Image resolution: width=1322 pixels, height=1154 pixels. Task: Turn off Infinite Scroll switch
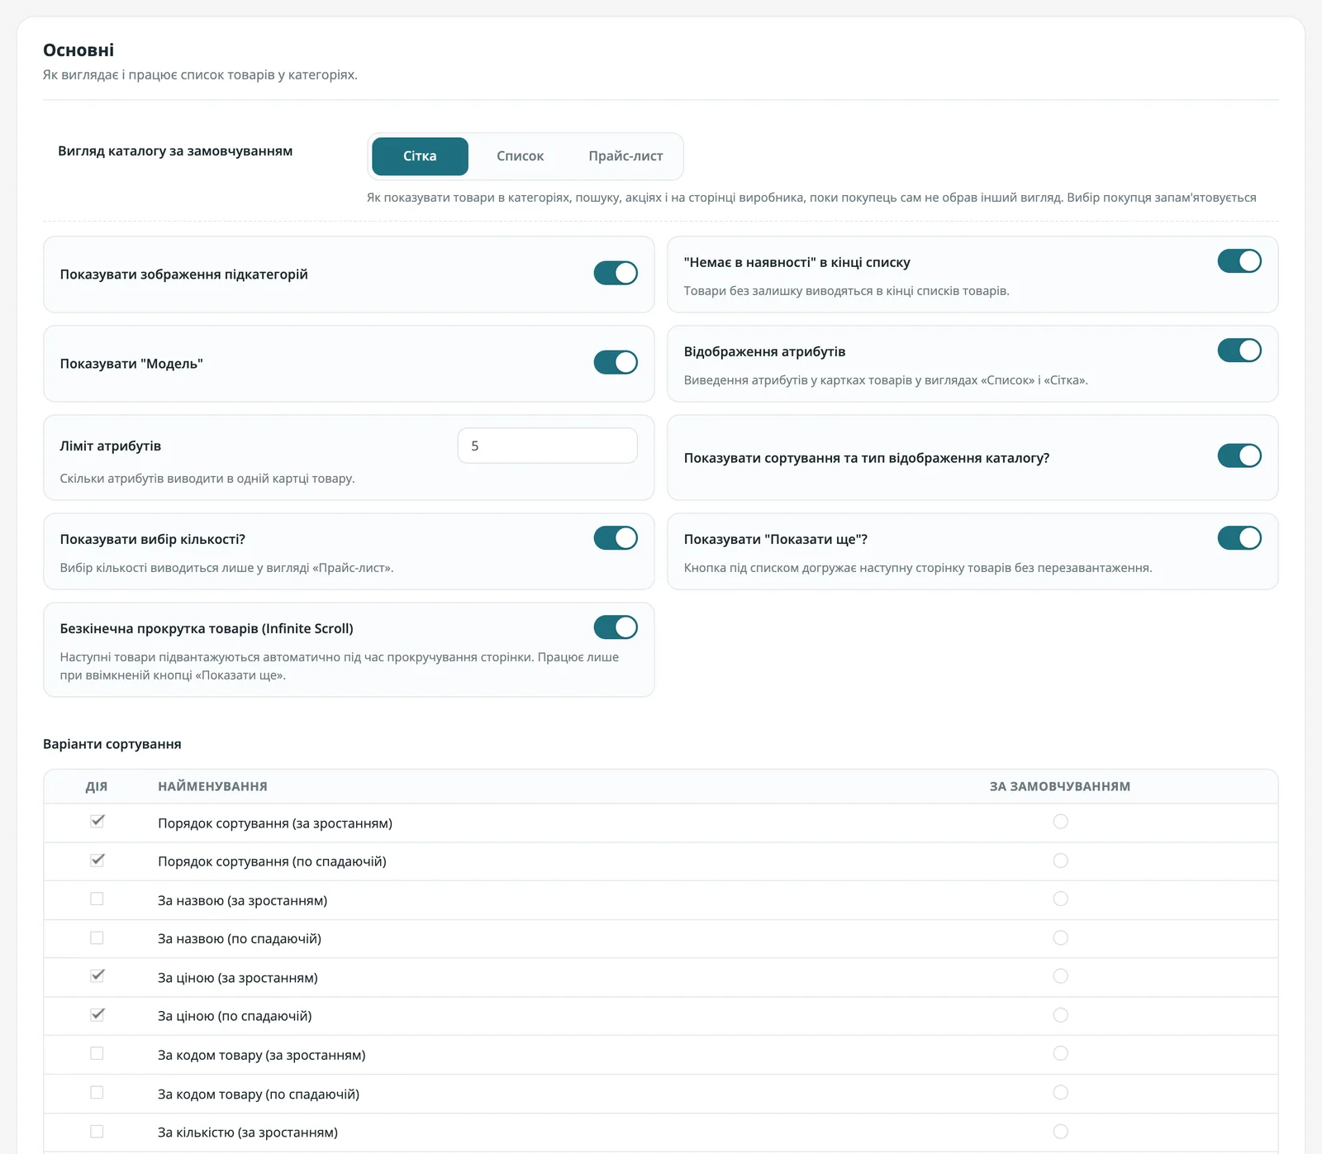[616, 627]
